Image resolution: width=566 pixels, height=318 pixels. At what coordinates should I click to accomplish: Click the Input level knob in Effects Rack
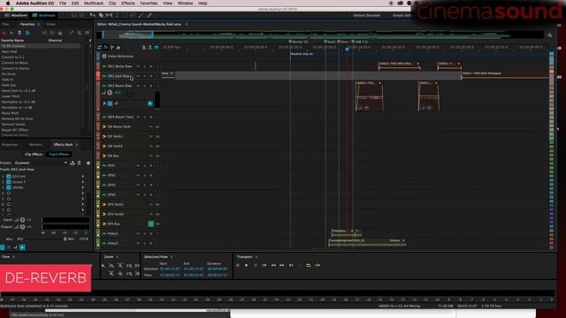tap(22, 220)
